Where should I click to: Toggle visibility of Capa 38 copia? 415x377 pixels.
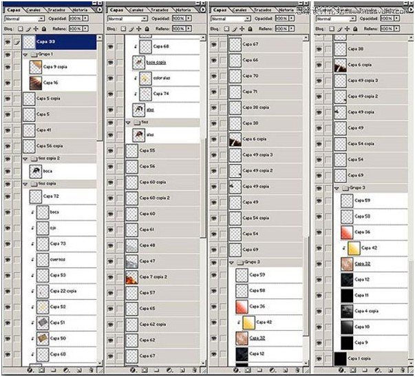pos(214,108)
